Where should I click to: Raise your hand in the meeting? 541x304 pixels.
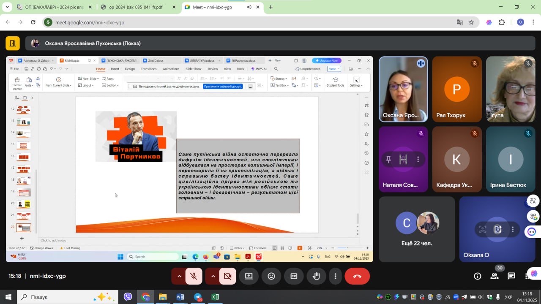(316, 276)
